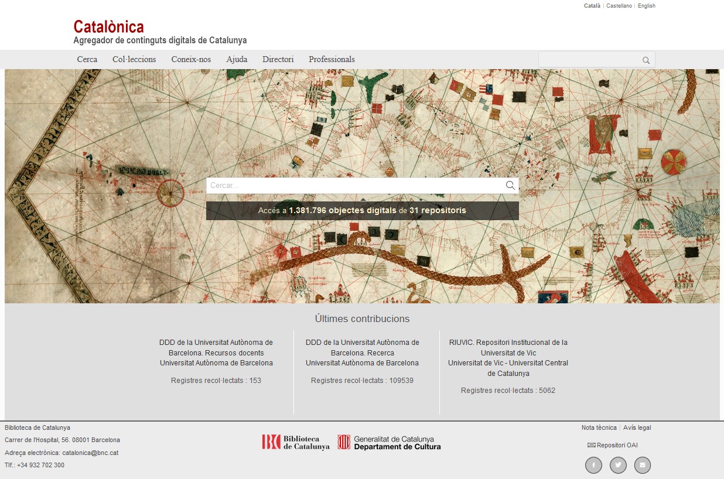Click the magnifier icon in the Cercar field
This screenshot has height=479, width=724.
(510, 186)
